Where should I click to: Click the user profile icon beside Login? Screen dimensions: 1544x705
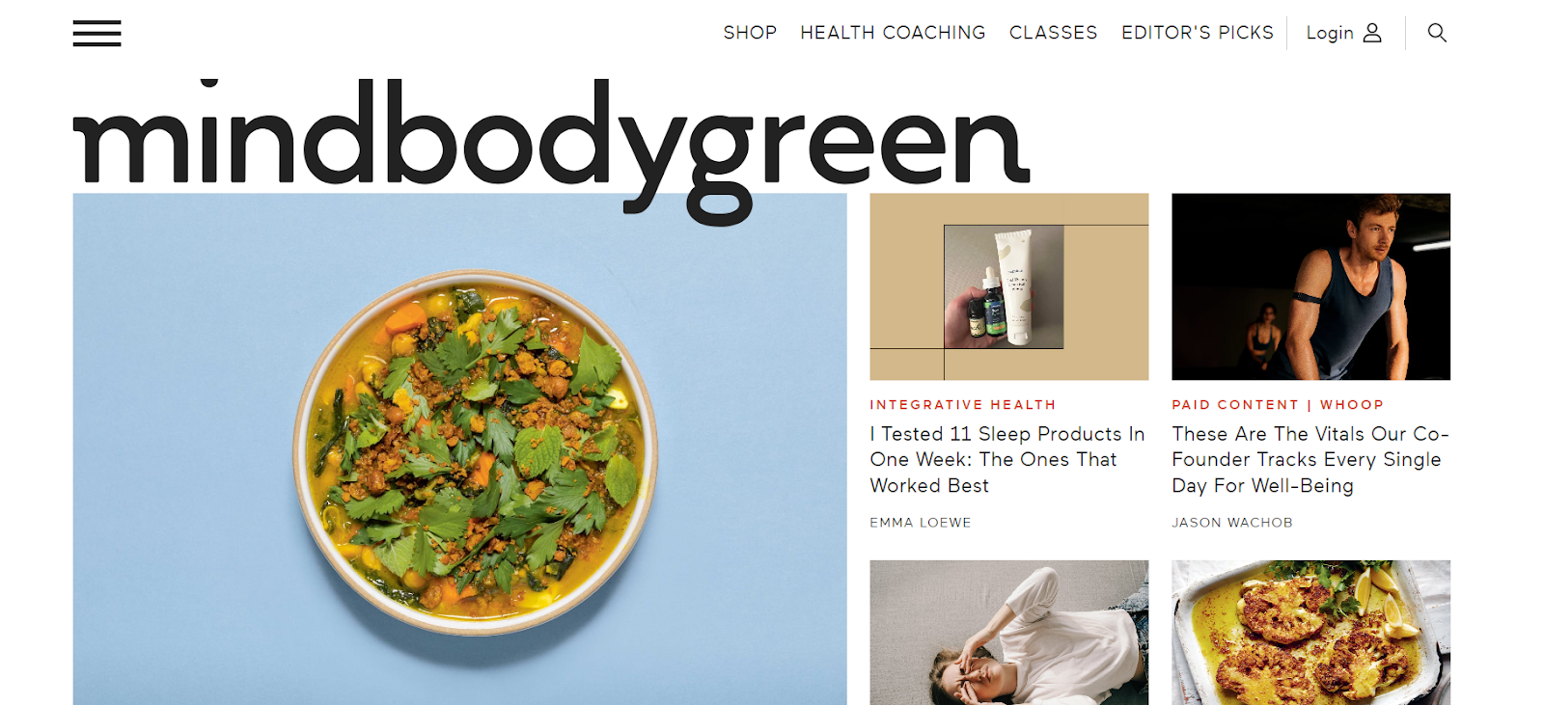tap(1372, 33)
